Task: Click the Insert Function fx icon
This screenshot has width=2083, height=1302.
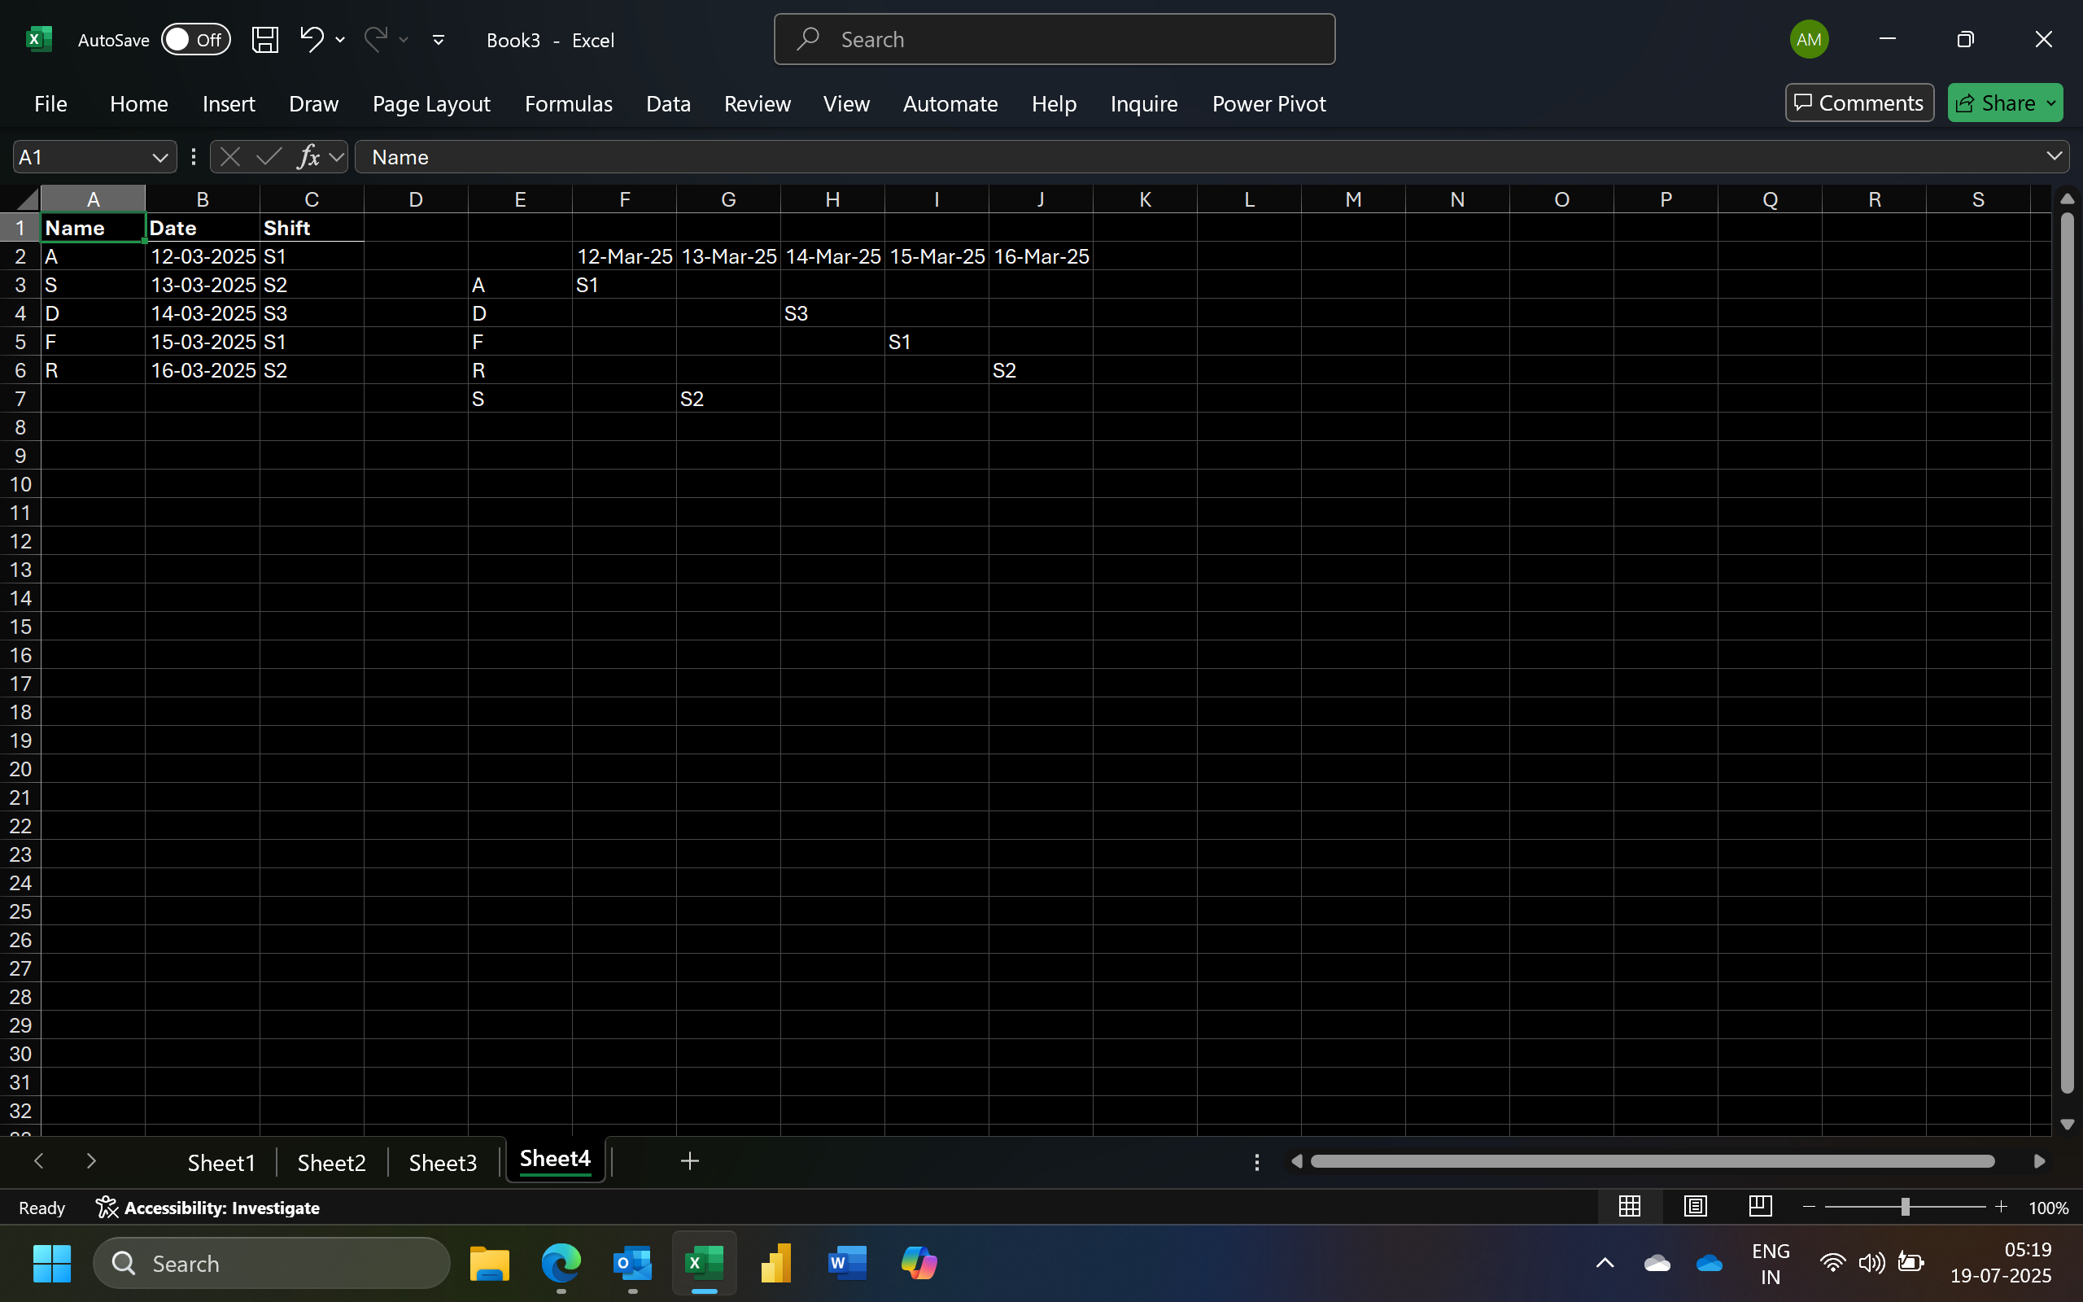Action: (308, 157)
